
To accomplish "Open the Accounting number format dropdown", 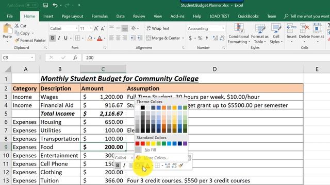I will (x=223, y=28).
